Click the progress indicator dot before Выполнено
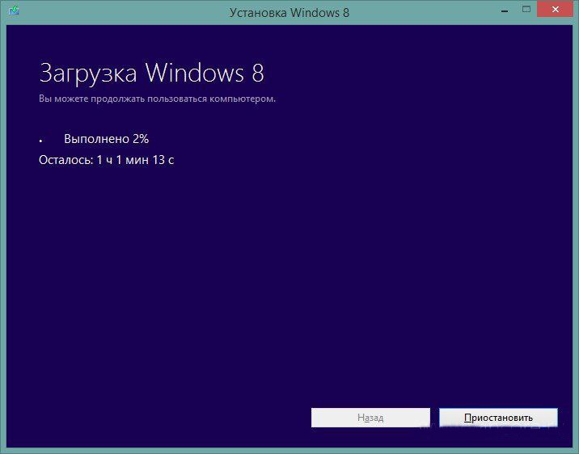The width and height of the screenshot is (579, 454). tap(40, 141)
